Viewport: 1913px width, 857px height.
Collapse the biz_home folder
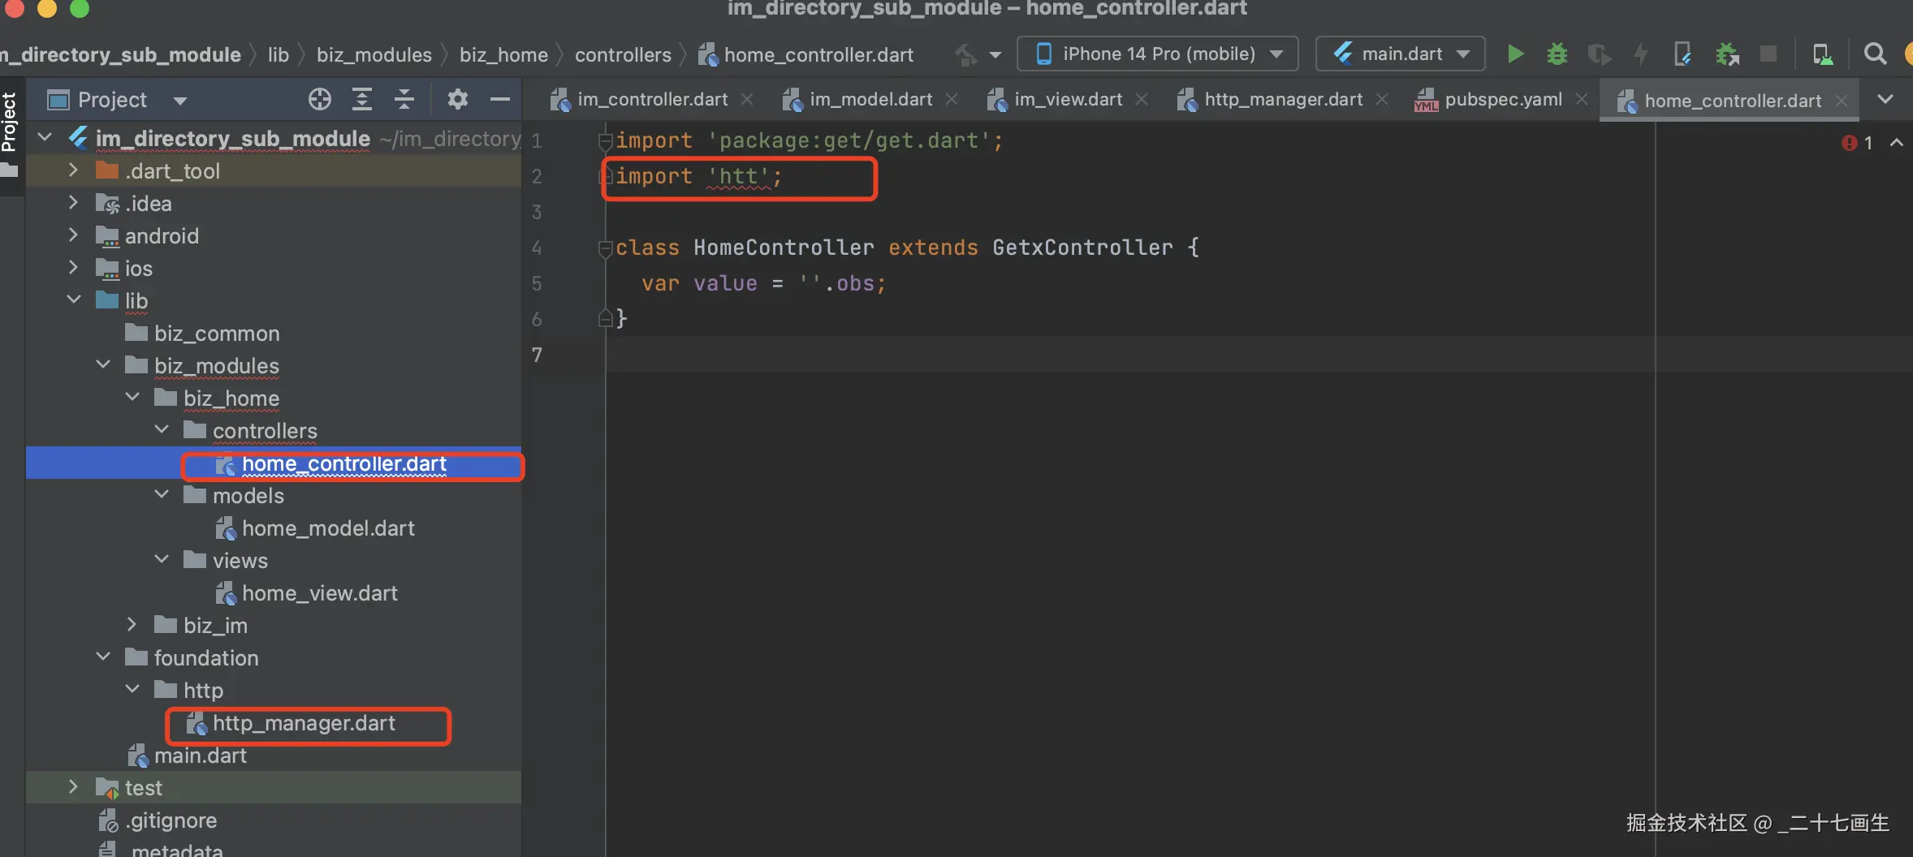[132, 397]
